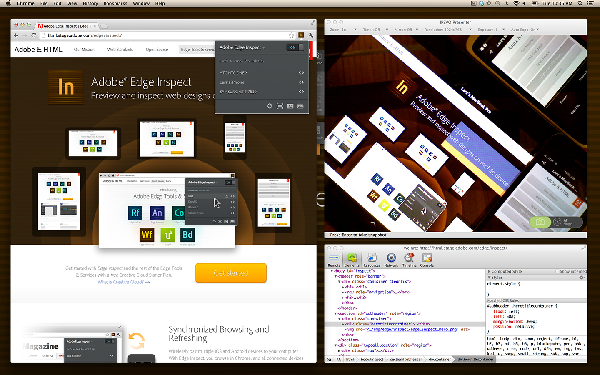Click the edge_inspect_hero.png link in weinre
This screenshot has width=600, height=375.
[x=411, y=329]
